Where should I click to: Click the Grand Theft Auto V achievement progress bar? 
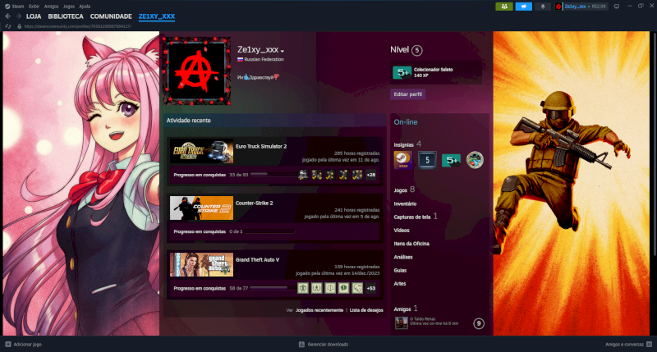(274, 288)
